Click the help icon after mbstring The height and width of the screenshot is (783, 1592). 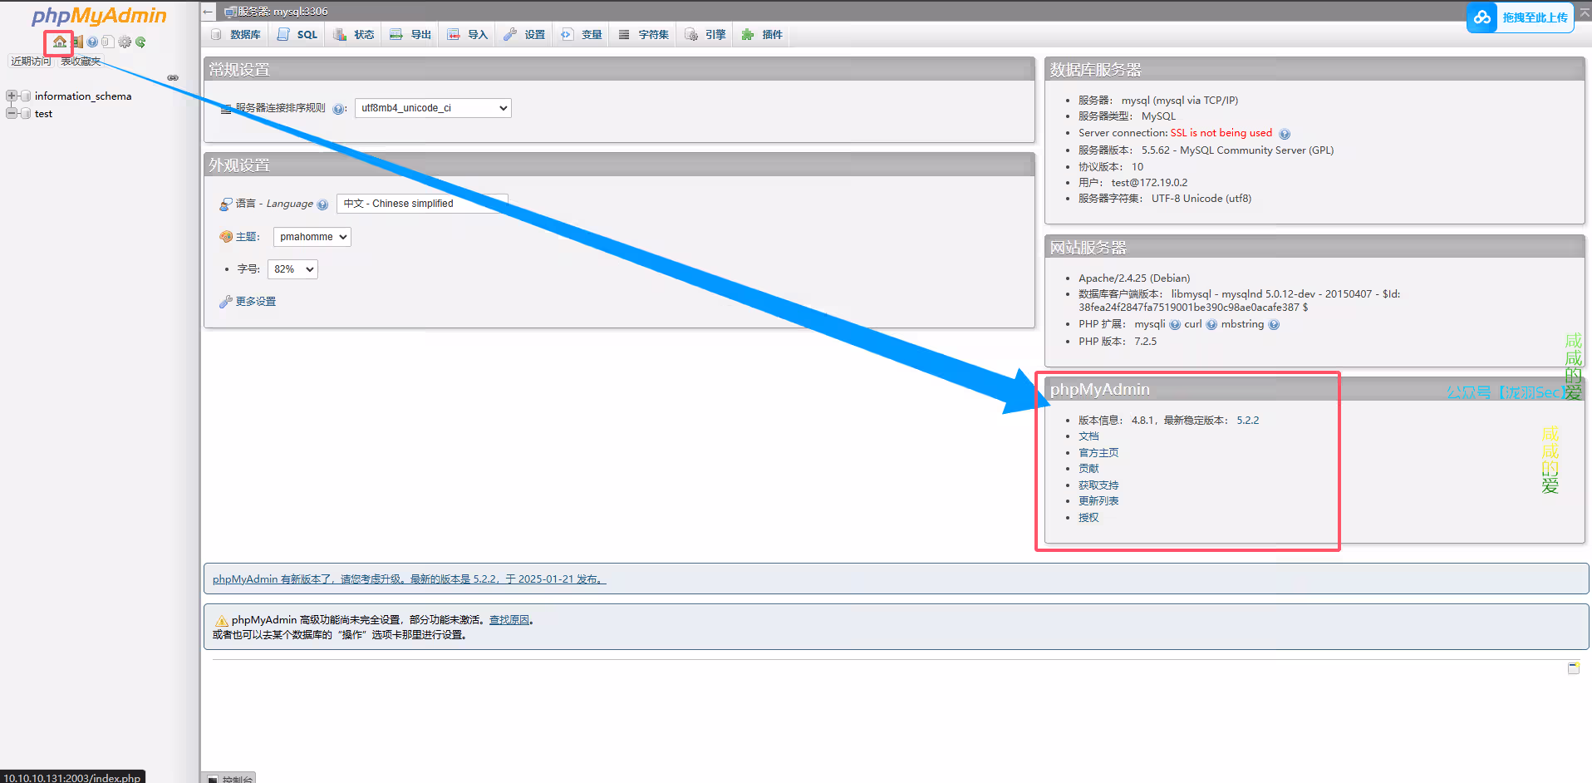click(x=1274, y=325)
